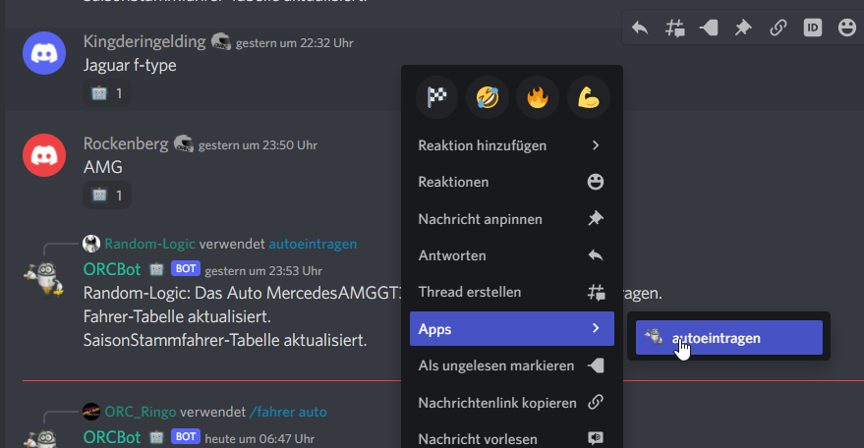The image size is (864, 448).
Task: Toggle robot reaction under the AMG message
Action: tap(106, 196)
